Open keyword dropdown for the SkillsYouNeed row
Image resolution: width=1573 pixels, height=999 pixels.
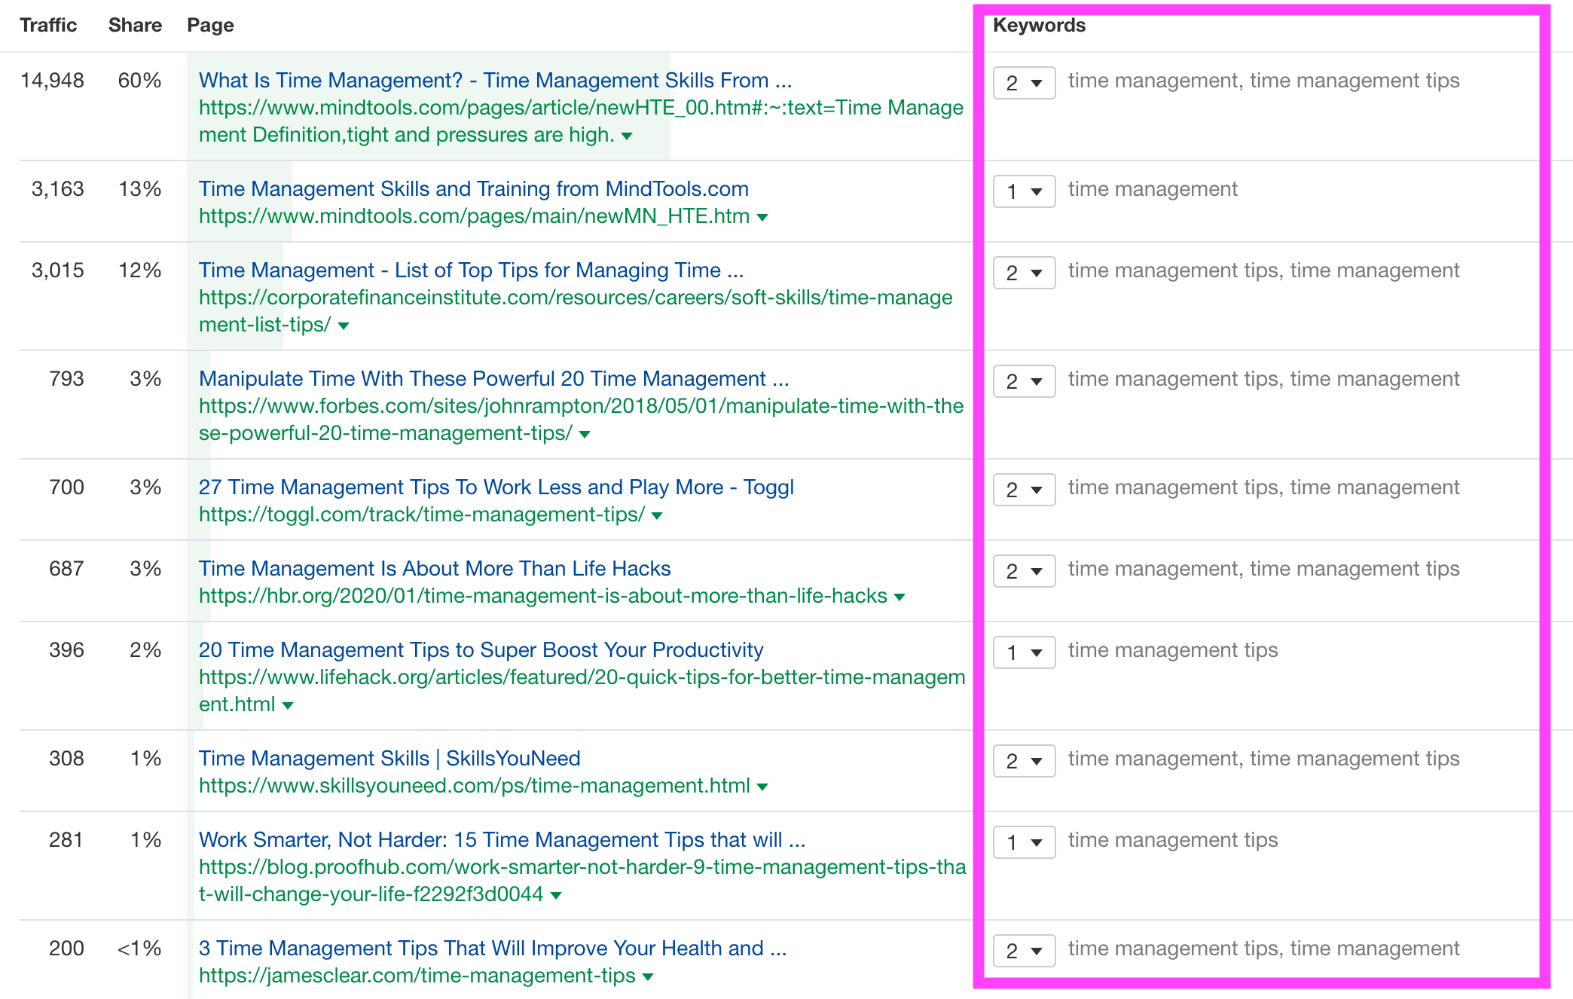1023,761
